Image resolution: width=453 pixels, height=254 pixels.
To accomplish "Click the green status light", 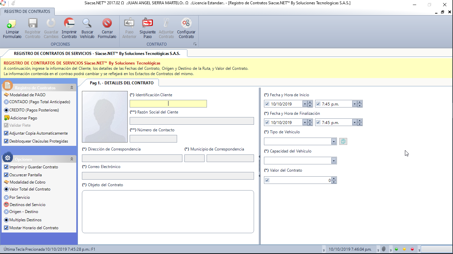I will [x=396, y=249].
